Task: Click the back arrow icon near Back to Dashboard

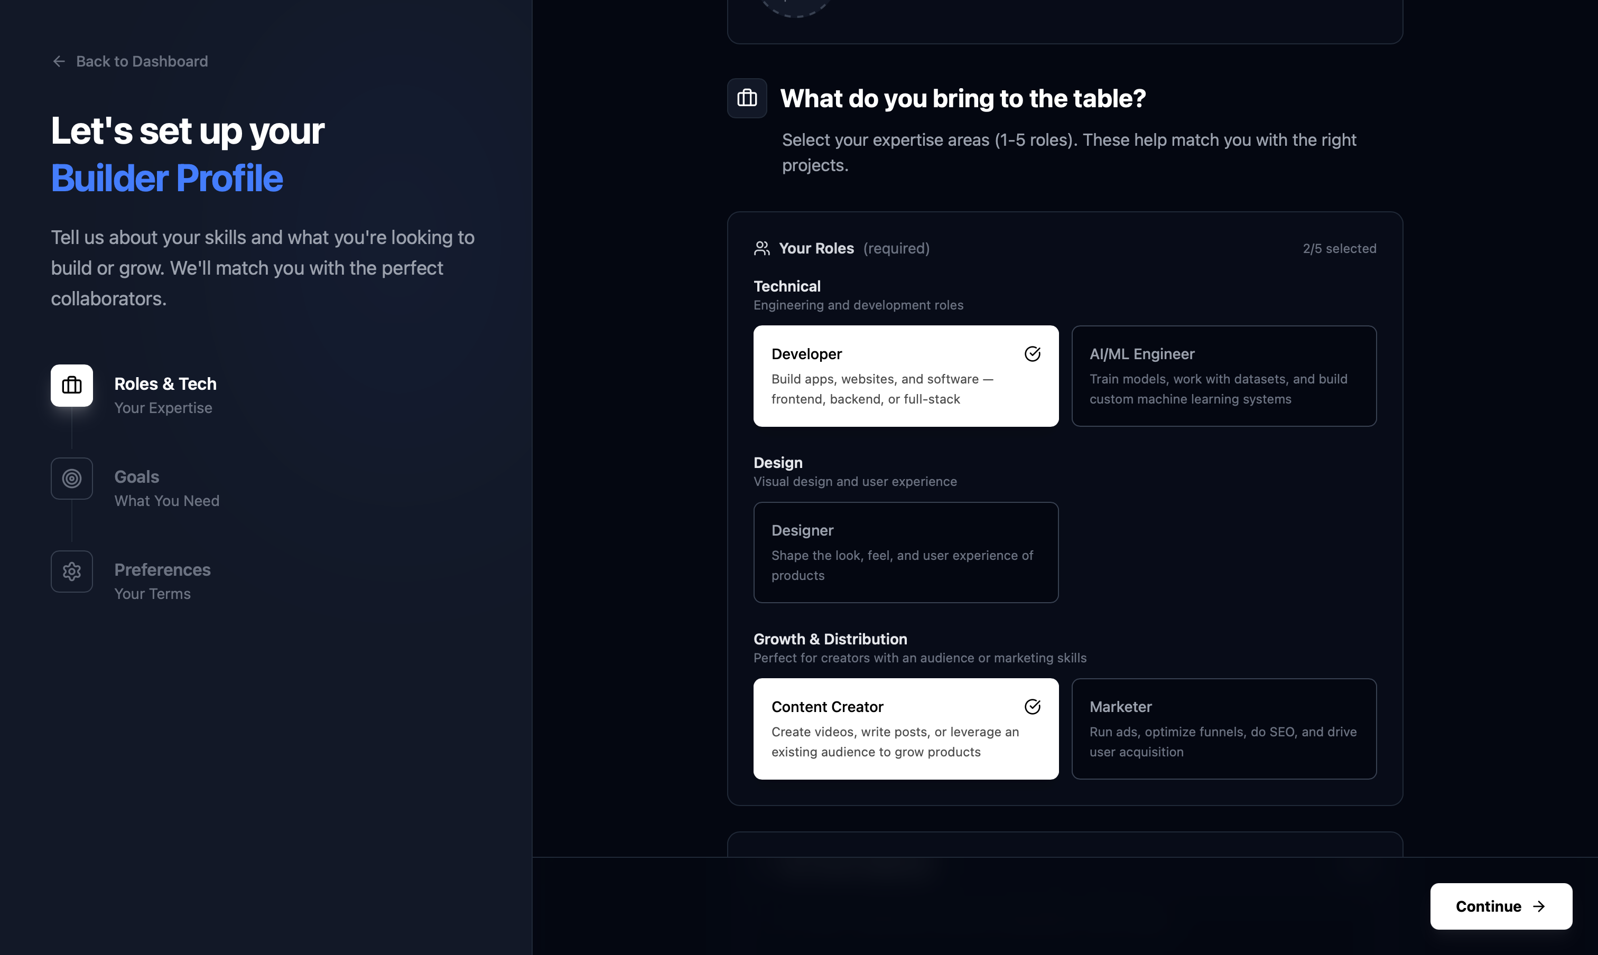Action: 59,61
